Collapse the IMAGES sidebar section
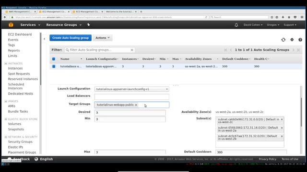The width and height of the screenshot is (307, 172). pyautogui.click(x=6, y=101)
